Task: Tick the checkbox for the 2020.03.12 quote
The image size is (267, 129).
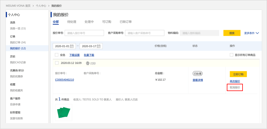Action: [57, 63]
